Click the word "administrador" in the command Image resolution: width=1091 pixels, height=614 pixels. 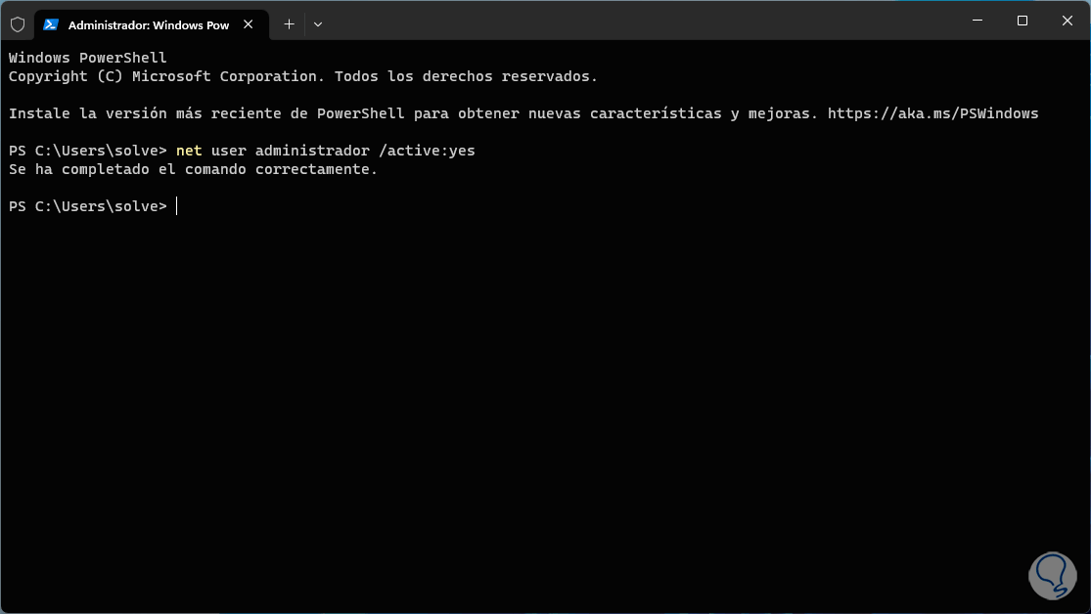pyautogui.click(x=312, y=151)
